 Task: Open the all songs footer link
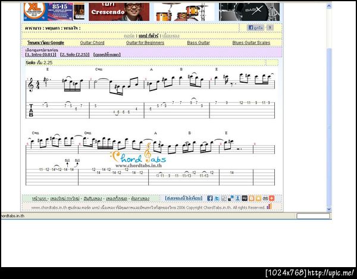tap(117, 199)
